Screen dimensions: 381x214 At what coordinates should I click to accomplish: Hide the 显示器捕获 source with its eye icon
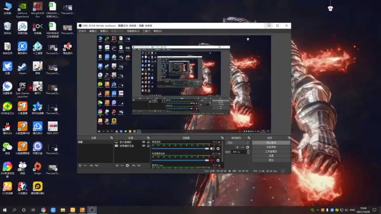click(x=144, y=142)
